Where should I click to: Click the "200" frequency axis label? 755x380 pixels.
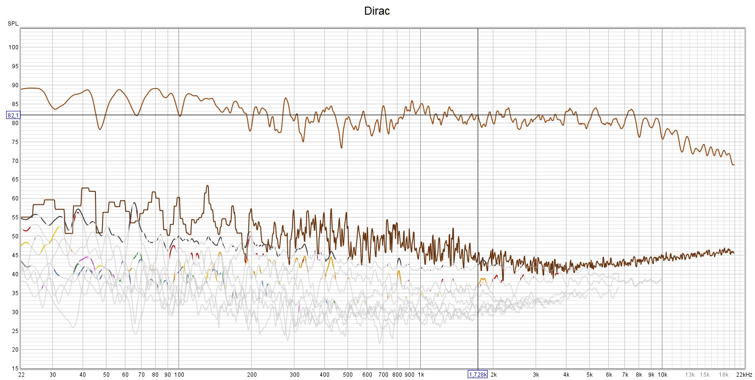tap(252, 375)
